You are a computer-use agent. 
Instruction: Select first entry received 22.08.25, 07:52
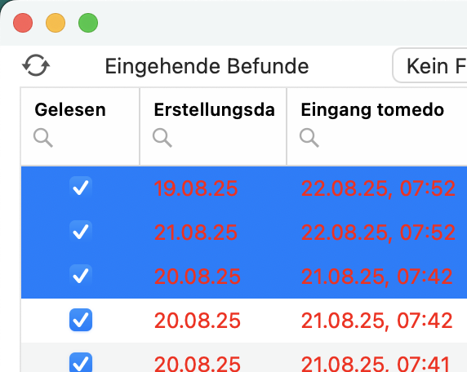pos(378,188)
